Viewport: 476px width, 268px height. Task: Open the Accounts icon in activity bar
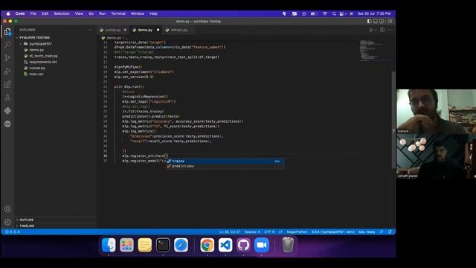point(7,209)
